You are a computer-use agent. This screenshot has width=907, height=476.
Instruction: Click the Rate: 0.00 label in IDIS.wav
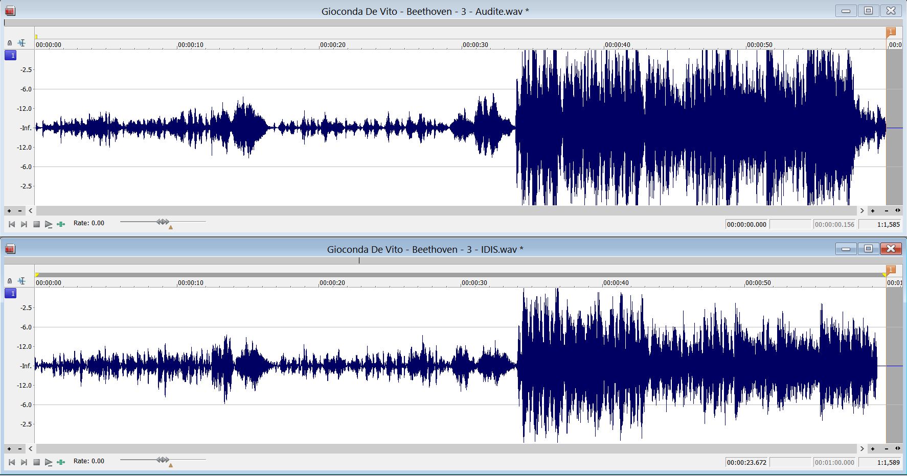point(89,461)
